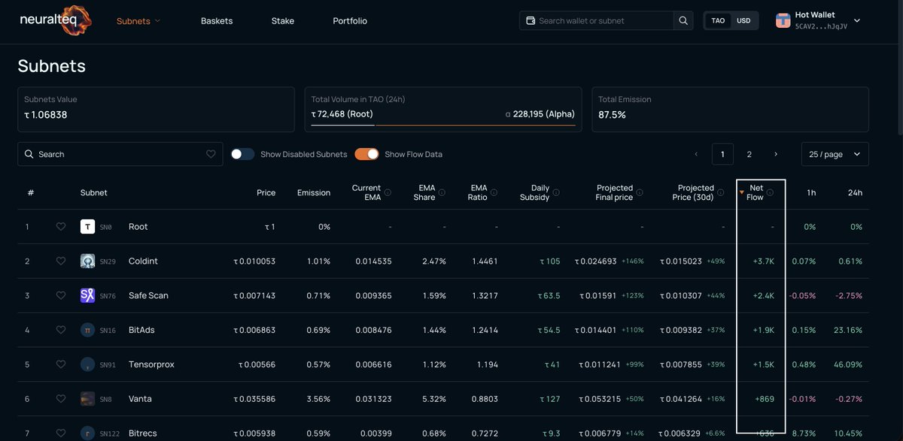Screen dimensions: 903x441
Task: Favorite the Vanta heart icon
Action: (61, 400)
